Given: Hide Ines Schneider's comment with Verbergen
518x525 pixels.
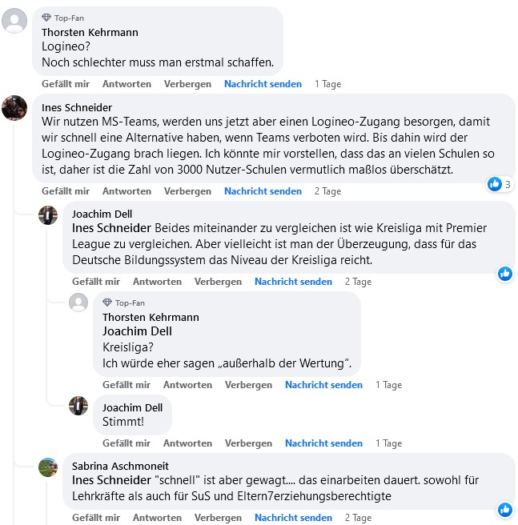Looking at the screenshot, I should pos(187,191).
